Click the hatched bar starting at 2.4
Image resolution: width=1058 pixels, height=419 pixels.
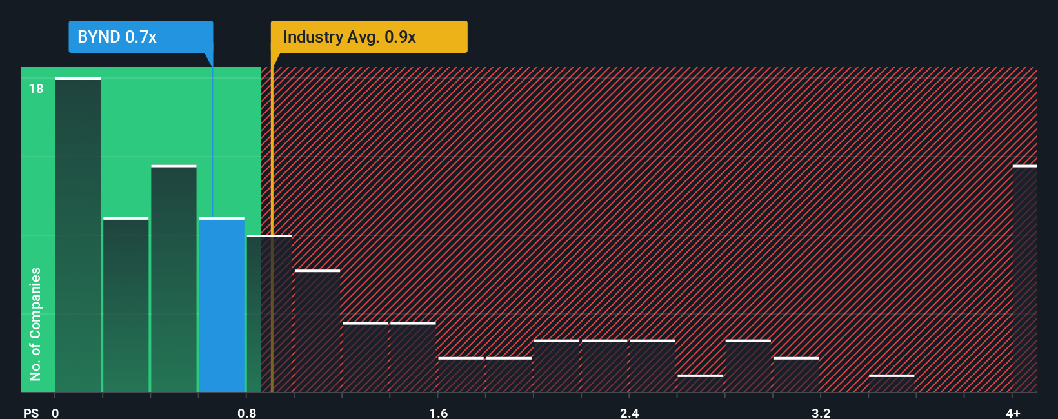[652, 366]
